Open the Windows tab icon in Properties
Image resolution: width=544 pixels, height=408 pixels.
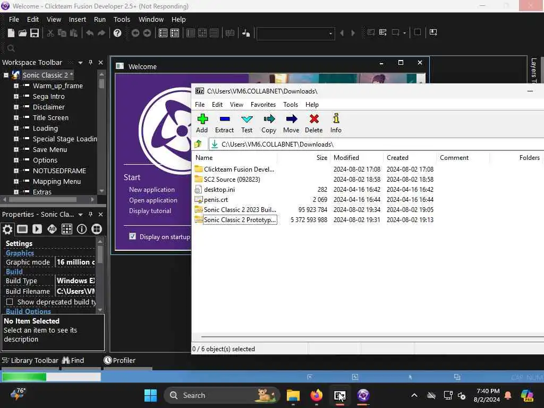click(x=97, y=229)
